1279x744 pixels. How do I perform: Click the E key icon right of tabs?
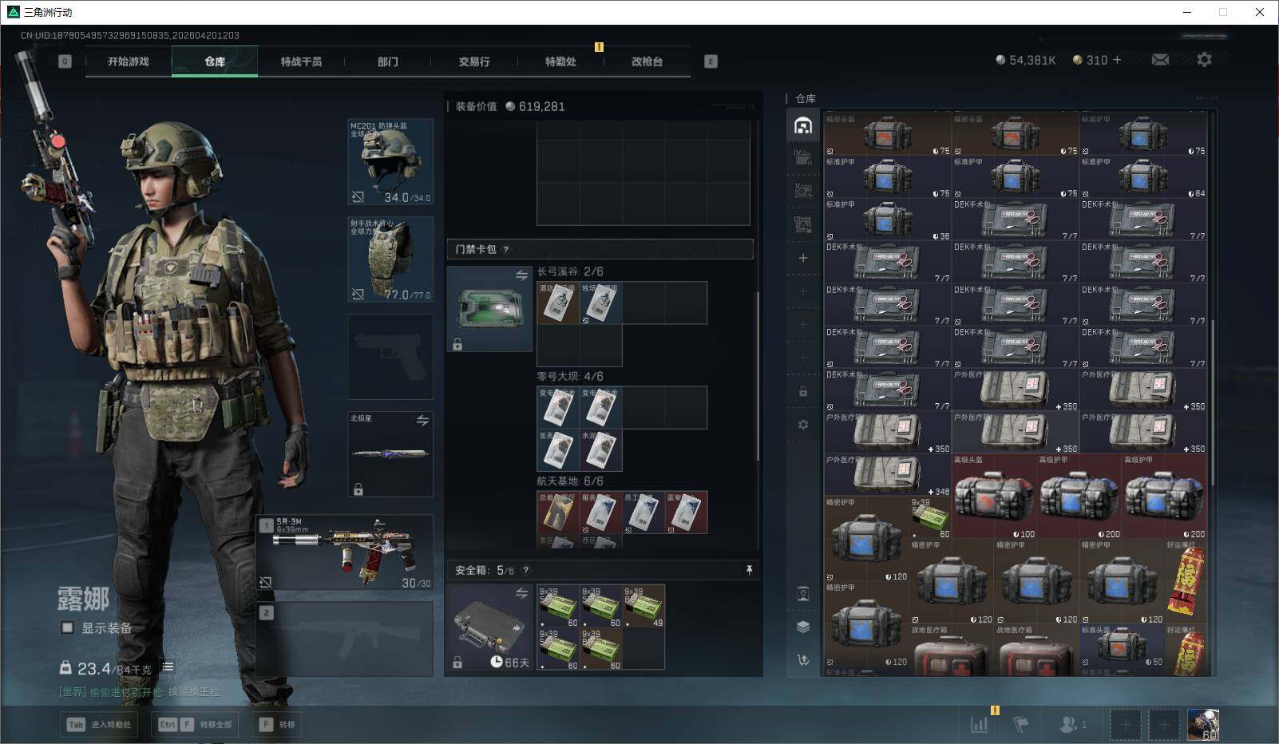tap(711, 61)
